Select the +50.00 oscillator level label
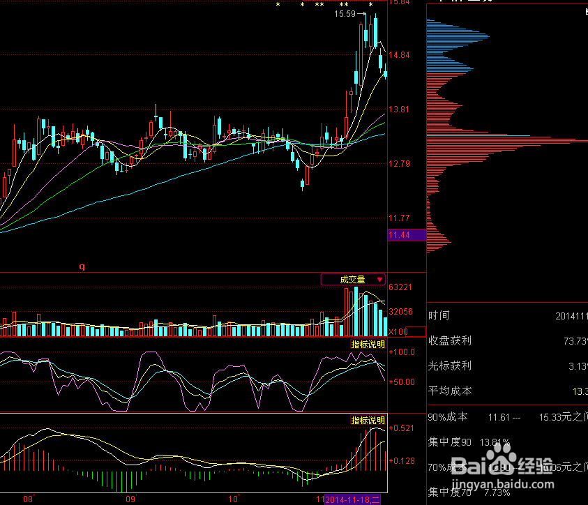Image resolution: width=588 pixels, height=505 pixels. [402, 382]
